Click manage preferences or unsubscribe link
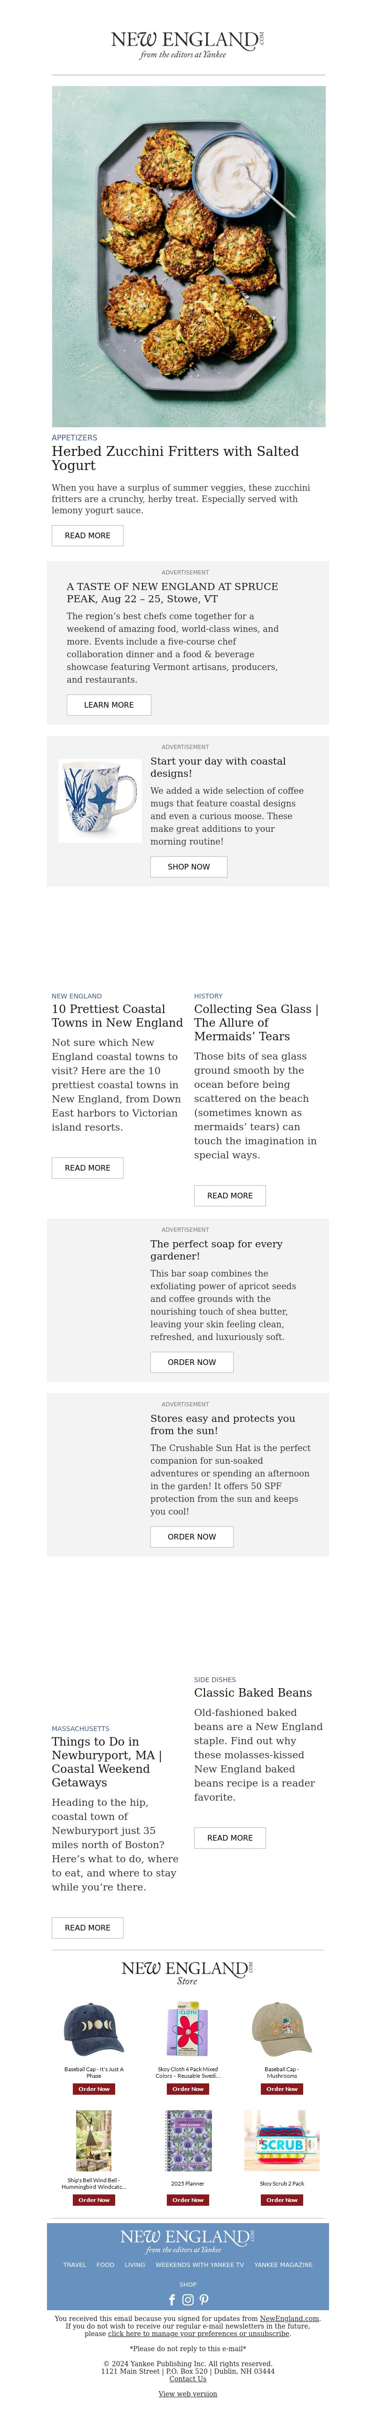376x2409 pixels. (198, 2334)
